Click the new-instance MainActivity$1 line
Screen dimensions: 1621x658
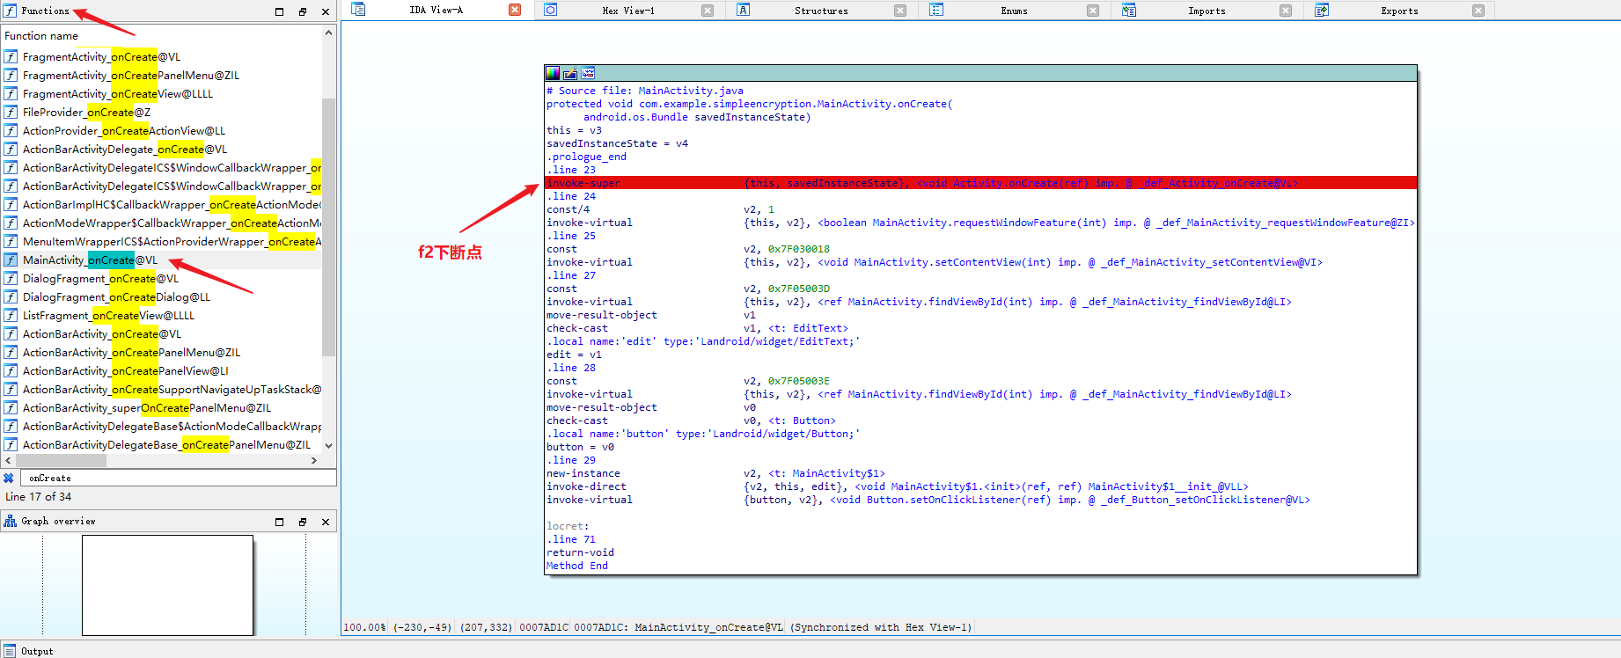[x=715, y=473]
